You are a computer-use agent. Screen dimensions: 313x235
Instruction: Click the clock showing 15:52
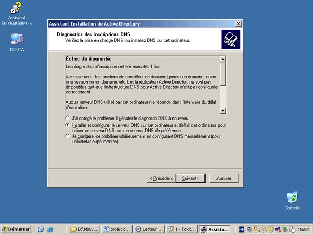pos(304,229)
